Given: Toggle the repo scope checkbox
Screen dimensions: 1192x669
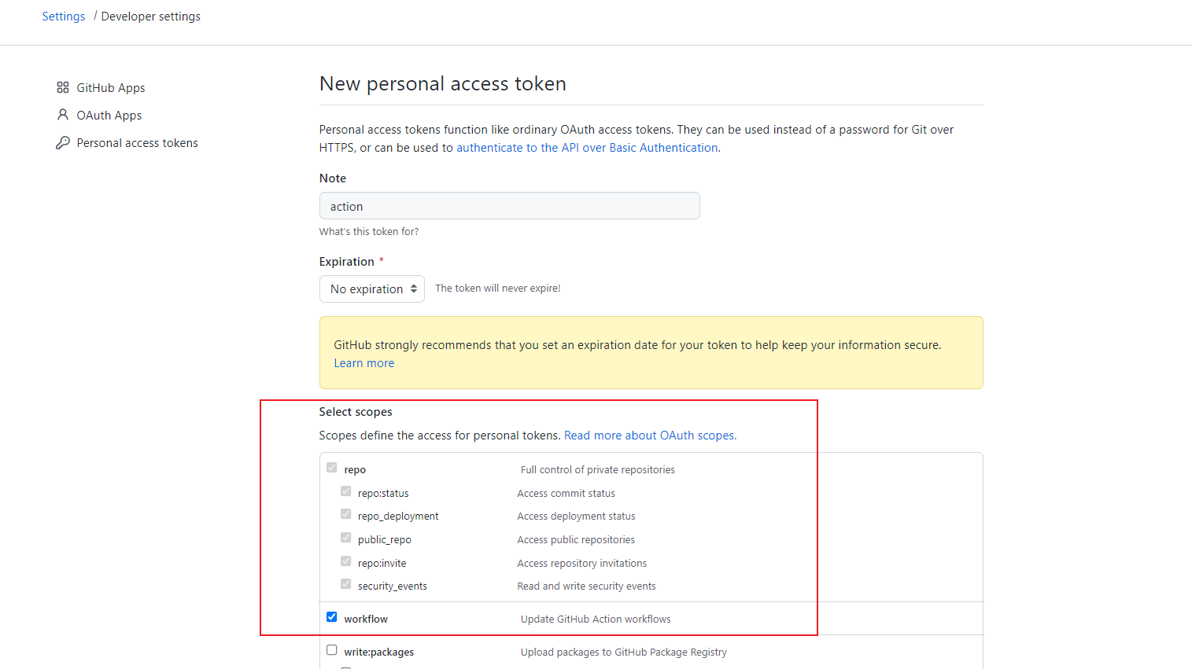Looking at the screenshot, I should tap(332, 468).
